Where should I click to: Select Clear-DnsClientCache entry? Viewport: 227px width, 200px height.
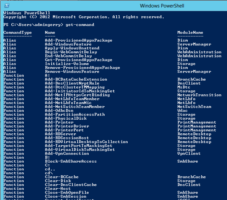click(x=71, y=185)
